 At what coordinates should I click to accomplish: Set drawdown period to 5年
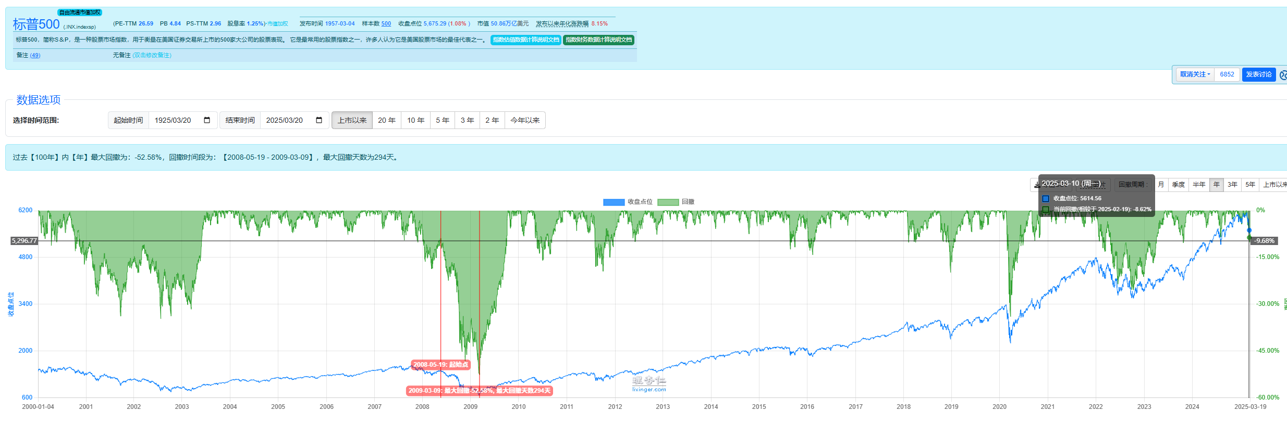pos(1250,185)
